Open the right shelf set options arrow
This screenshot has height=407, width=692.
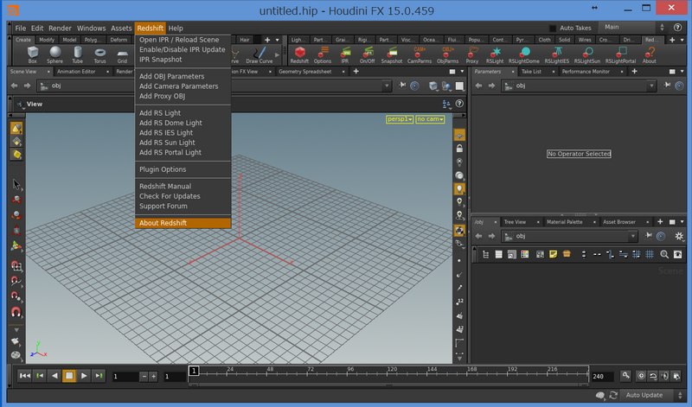point(682,40)
